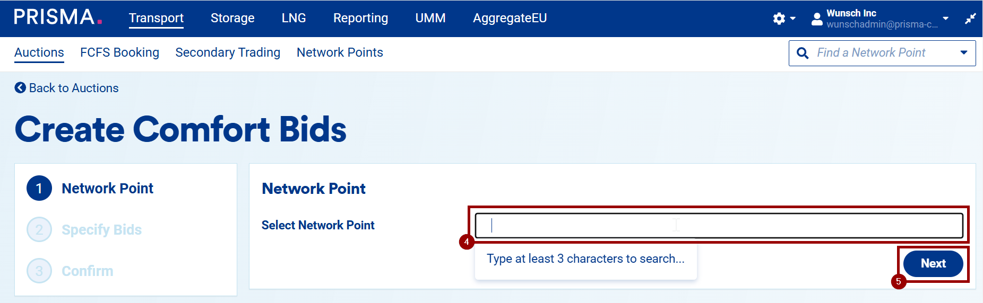The height and width of the screenshot is (303, 983).
Task: Select step 1 Network Point circle
Action: tap(39, 188)
